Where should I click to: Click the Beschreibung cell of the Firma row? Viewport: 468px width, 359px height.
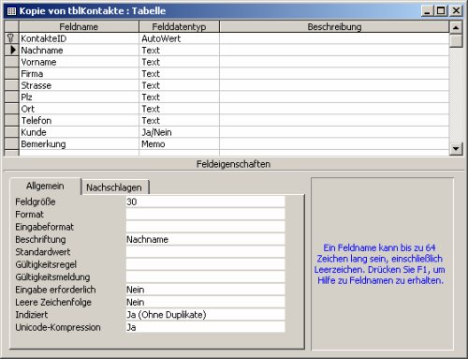click(334, 74)
